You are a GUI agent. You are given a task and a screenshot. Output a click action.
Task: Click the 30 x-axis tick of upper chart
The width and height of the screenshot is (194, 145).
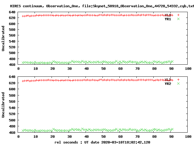(69, 69)
